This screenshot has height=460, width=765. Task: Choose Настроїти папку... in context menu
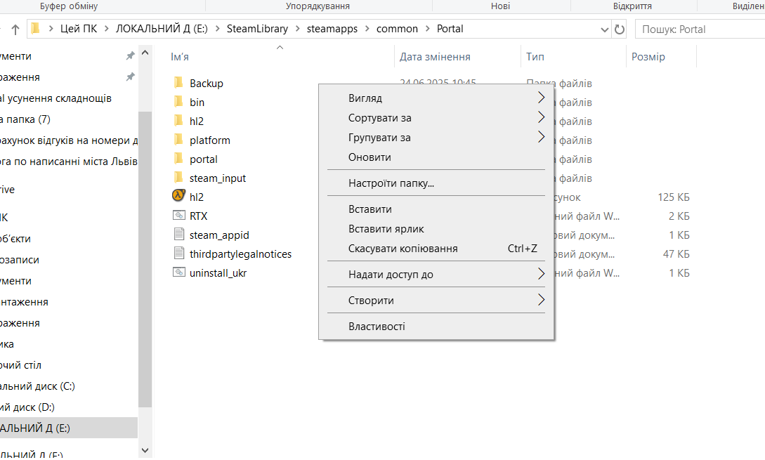click(x=436, y=183)
